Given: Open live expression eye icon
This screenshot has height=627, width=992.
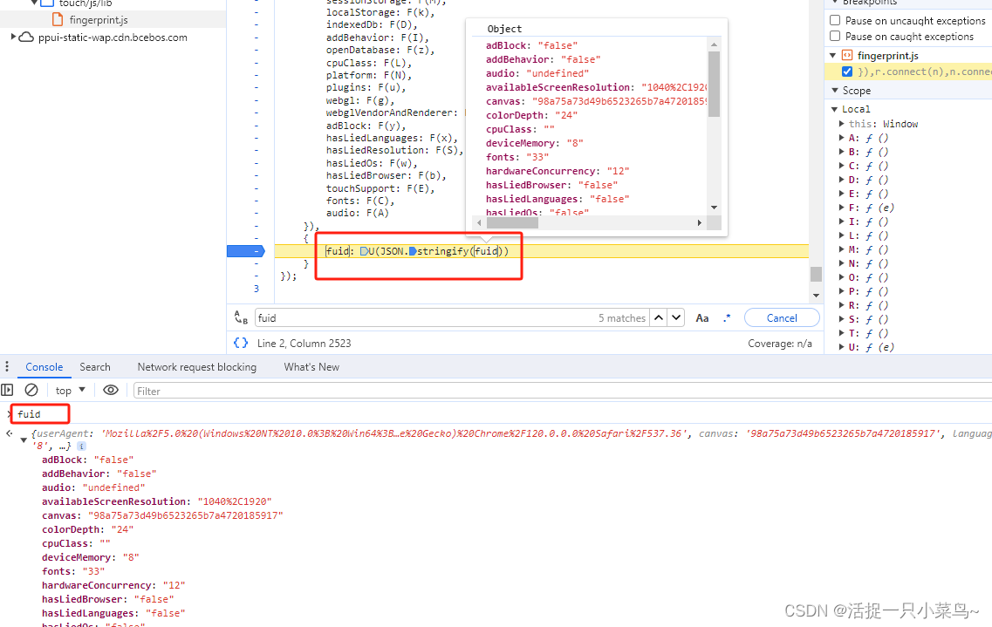Looking at the screenshot, I should point(110,390).
